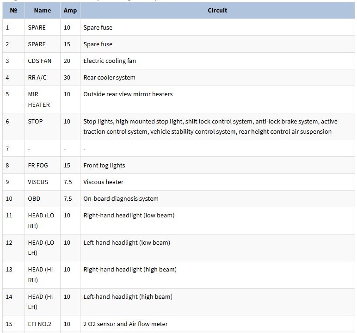Click "2 O2 sensor and Air flow meter"
This screenshot has width=357, height=333.
point(125,324)
